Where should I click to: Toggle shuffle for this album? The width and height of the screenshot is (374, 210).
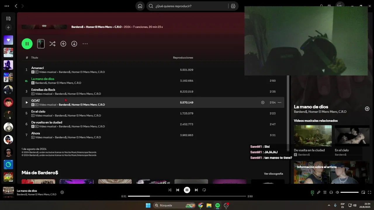52,44
